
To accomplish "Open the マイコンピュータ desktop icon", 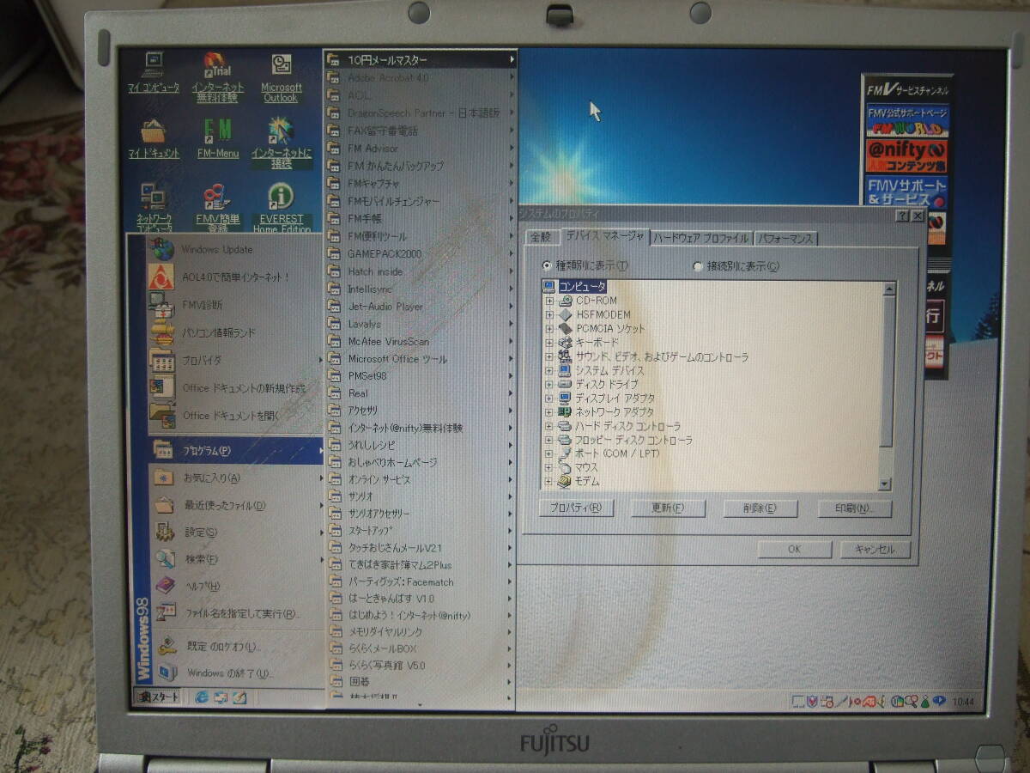I will click(x=153, y=71).
